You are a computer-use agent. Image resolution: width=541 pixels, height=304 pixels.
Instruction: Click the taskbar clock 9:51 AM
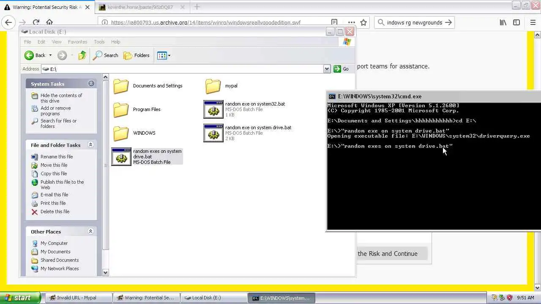tap(525, 298)
